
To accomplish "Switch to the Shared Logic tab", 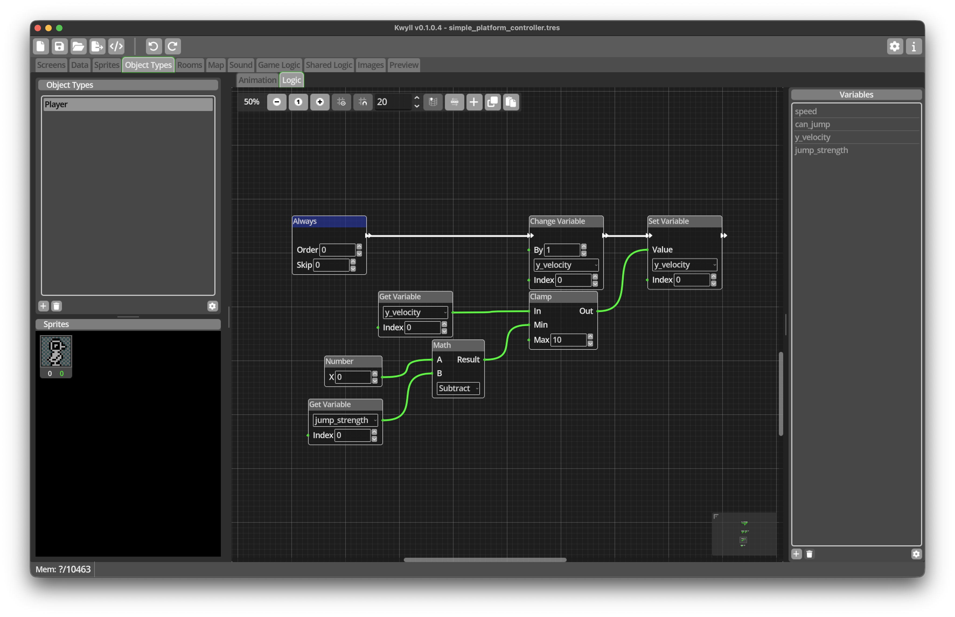I will point(328,65).
